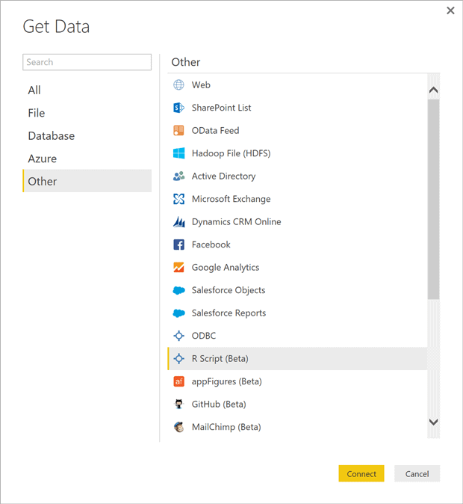Viewport: 463px width, 504px height.
Task: Click the vertical scrollbar thumb
Action: [433, 200]
